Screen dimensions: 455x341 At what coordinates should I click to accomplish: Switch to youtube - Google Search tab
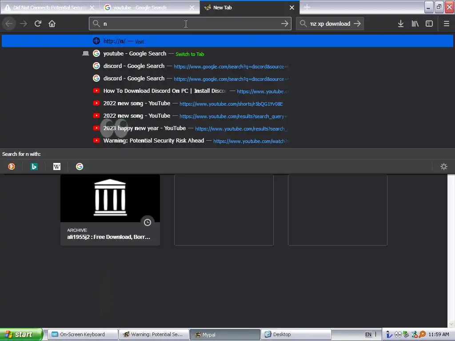click(150, 8)
